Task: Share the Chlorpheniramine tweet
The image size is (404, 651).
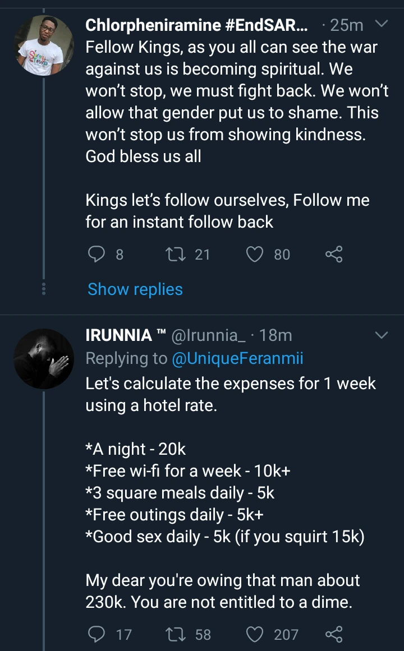Action: (x=334, y=255)
